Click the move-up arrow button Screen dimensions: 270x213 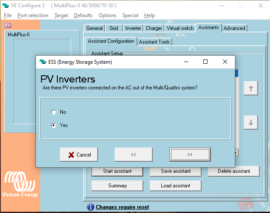(251, 89)
